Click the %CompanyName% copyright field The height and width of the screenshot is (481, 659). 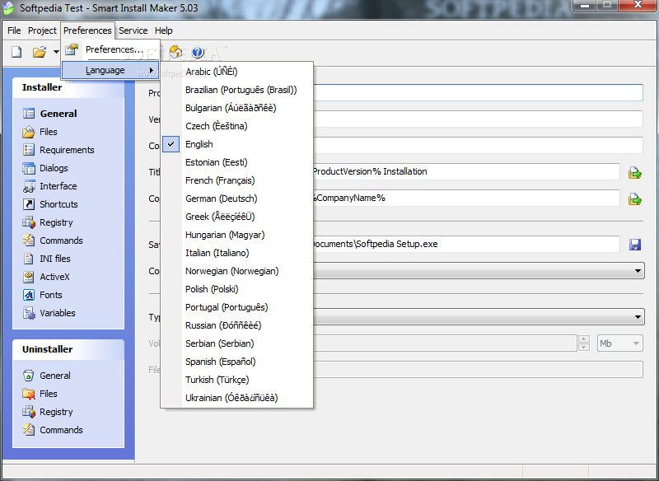tap(466, 198)
